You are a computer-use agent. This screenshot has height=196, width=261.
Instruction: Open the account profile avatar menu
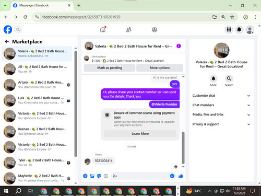[x=250, y=30]
